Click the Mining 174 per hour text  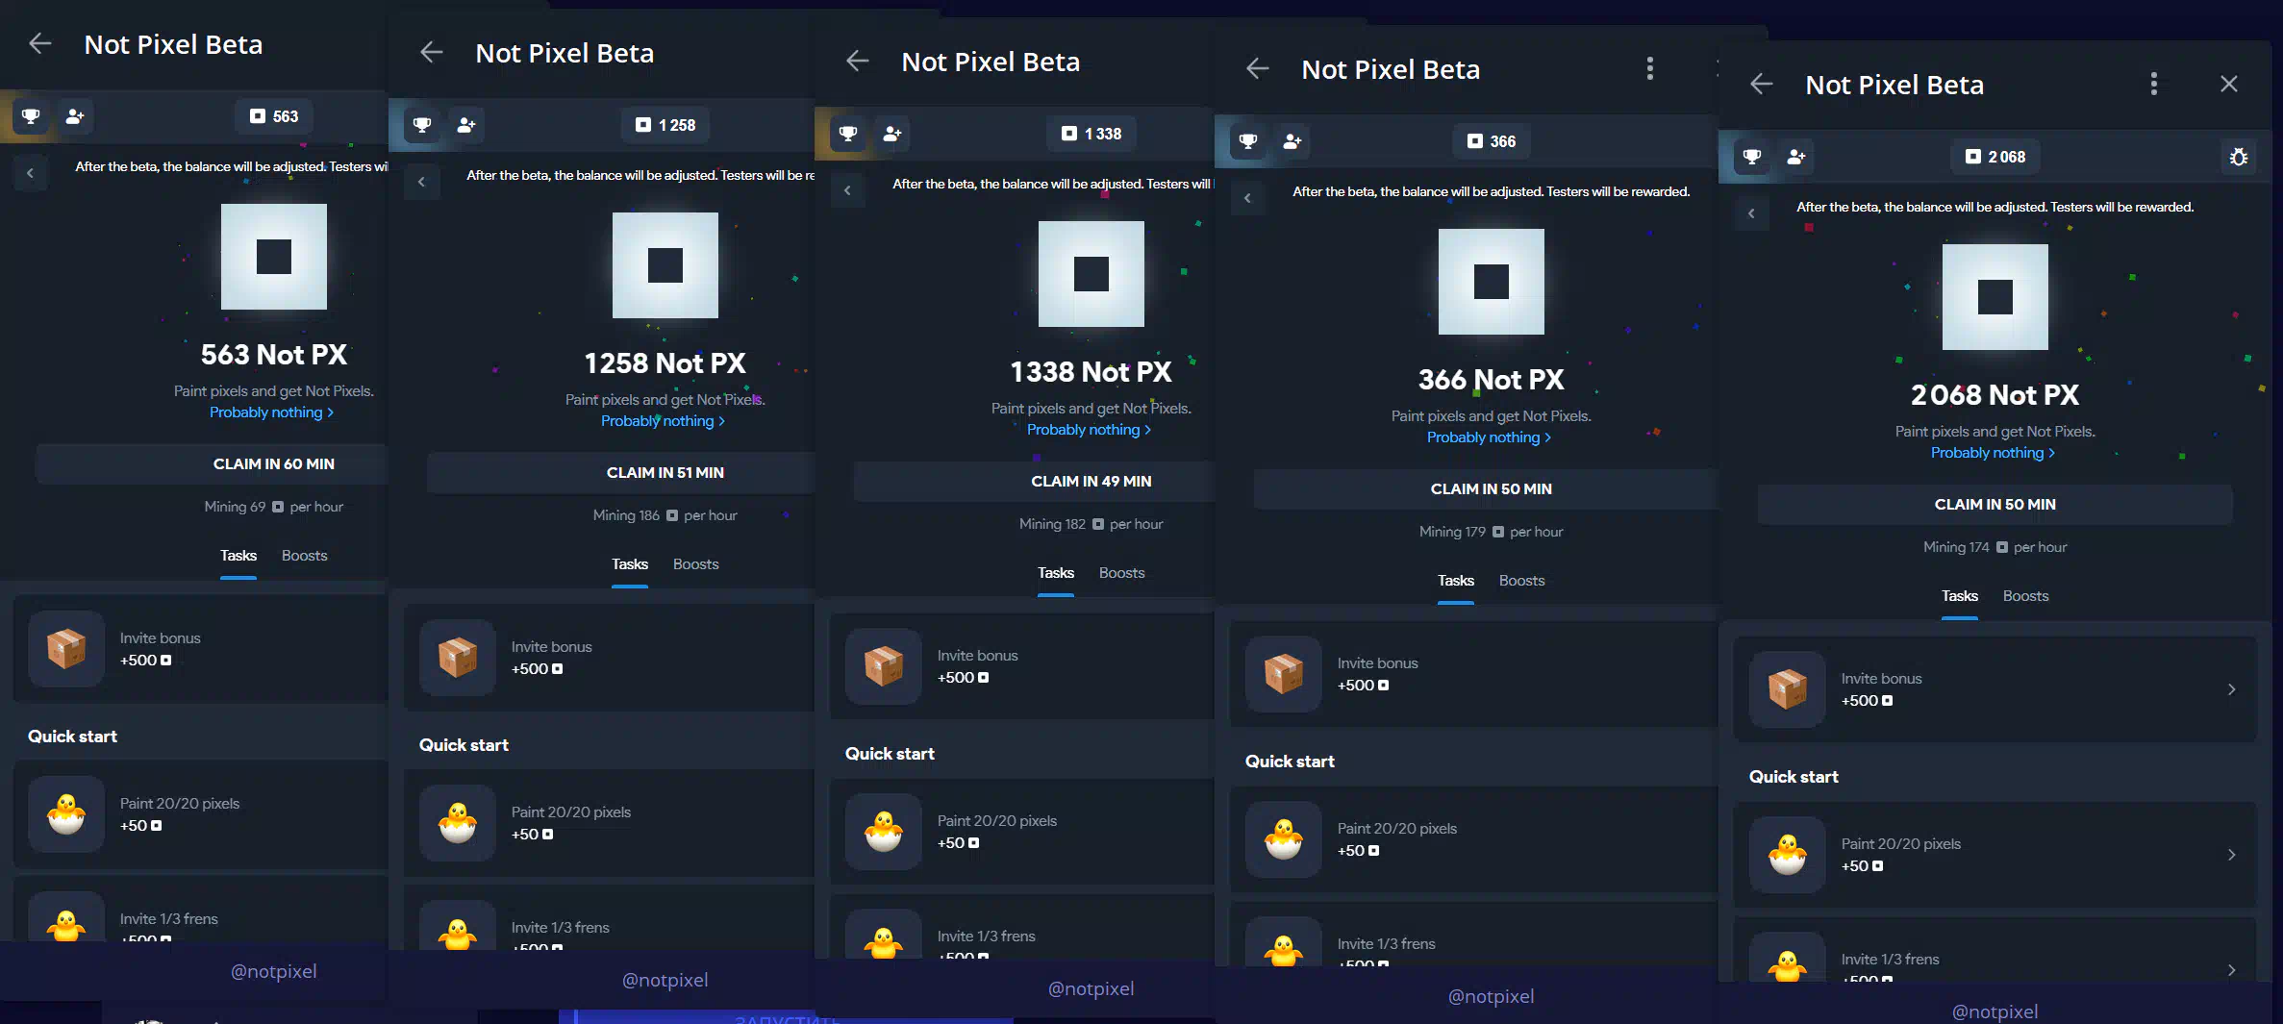point(1995,547)
